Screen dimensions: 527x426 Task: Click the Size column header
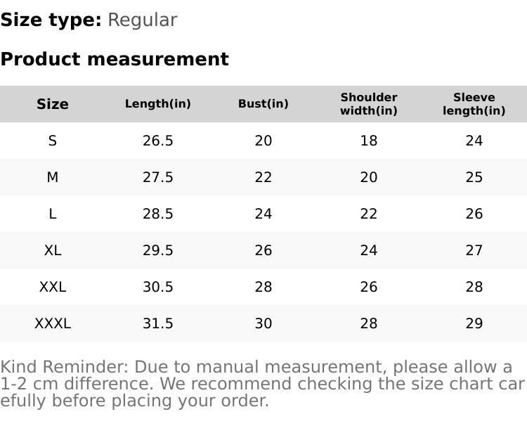point(53,104)
